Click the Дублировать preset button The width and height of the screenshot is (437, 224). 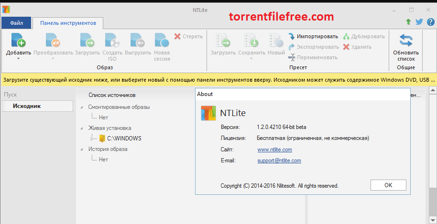pyautogui.click(x=364, y=36)
